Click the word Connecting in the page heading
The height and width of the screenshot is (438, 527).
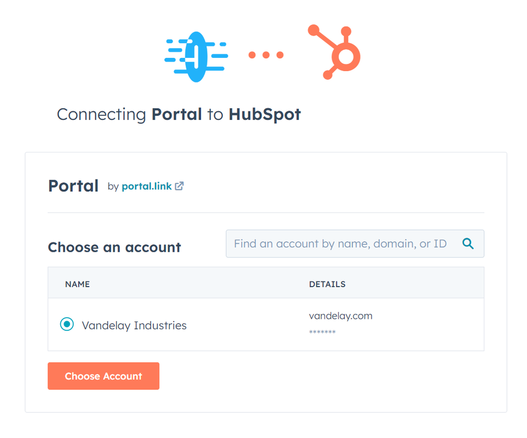tap(101, 114)
